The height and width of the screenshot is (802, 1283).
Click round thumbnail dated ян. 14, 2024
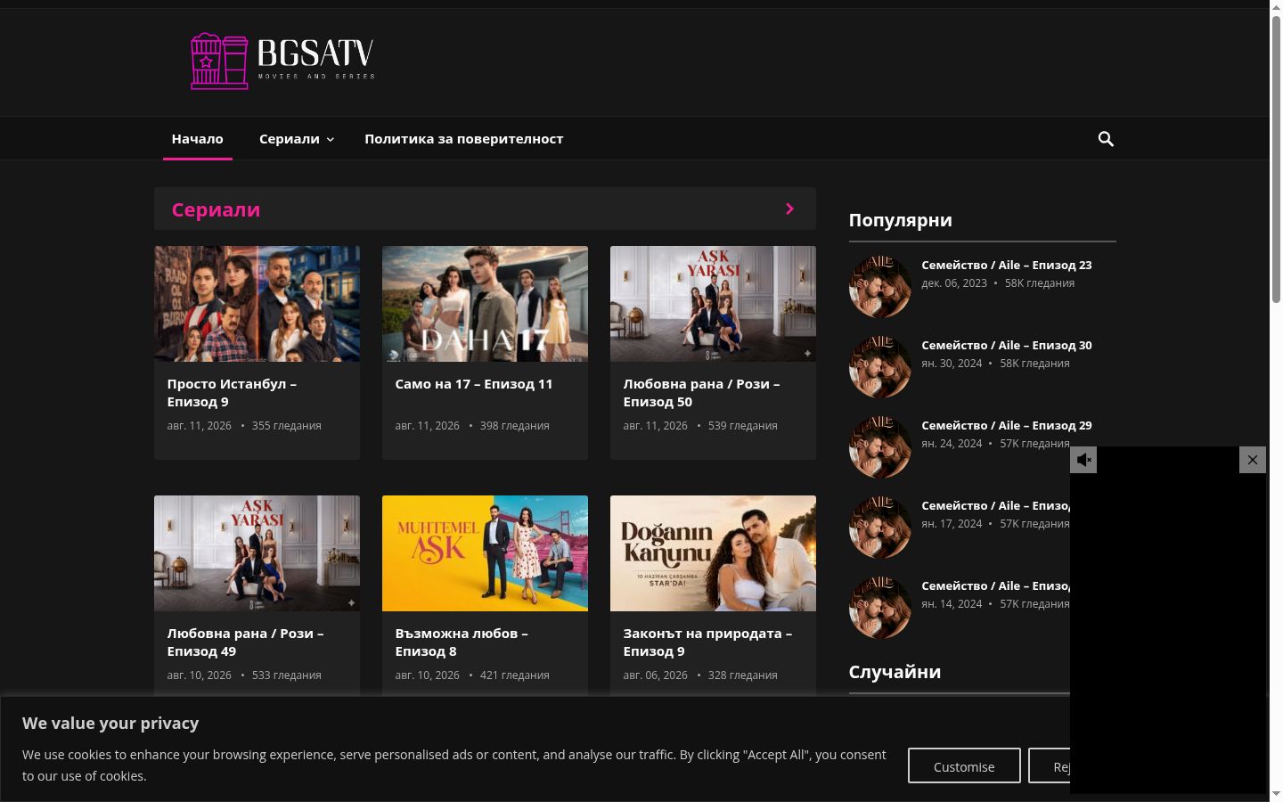point(880,608)
